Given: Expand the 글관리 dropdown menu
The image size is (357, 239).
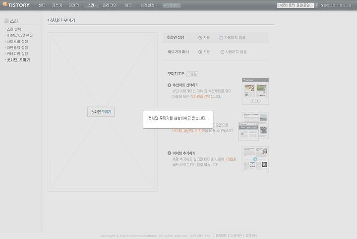Looking at the screenshot, I should [75, 5].
